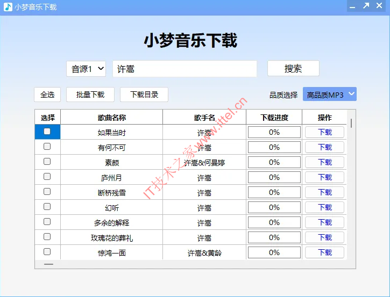This screenshot has width=390, height=297.
Task: Open the 音源1 source dropdown
Action: click(x=86, y=69)
